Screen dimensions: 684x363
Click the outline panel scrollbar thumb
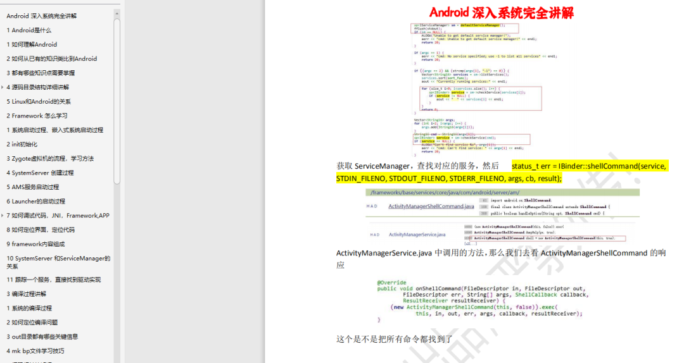coord(117,102)
